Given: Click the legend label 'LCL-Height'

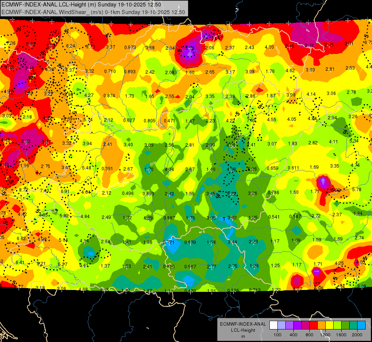Looking at the screenshot, I should (243, 330).
